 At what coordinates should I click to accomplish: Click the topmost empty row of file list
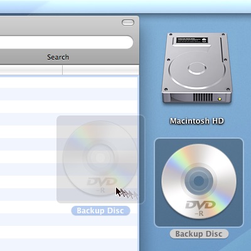[69, 82]
